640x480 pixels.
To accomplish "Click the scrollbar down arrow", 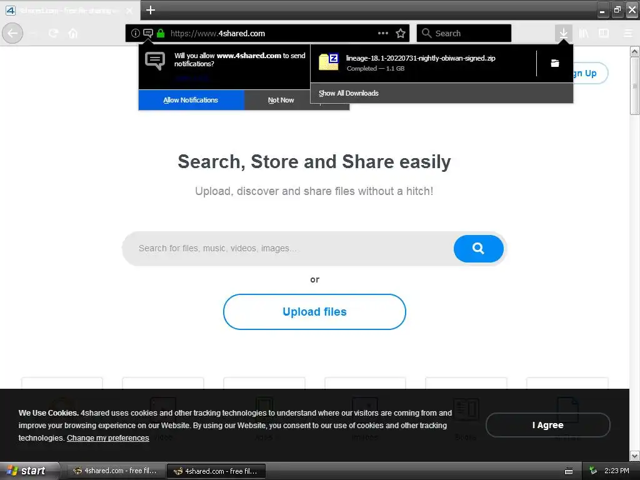I will click(635, 456).
